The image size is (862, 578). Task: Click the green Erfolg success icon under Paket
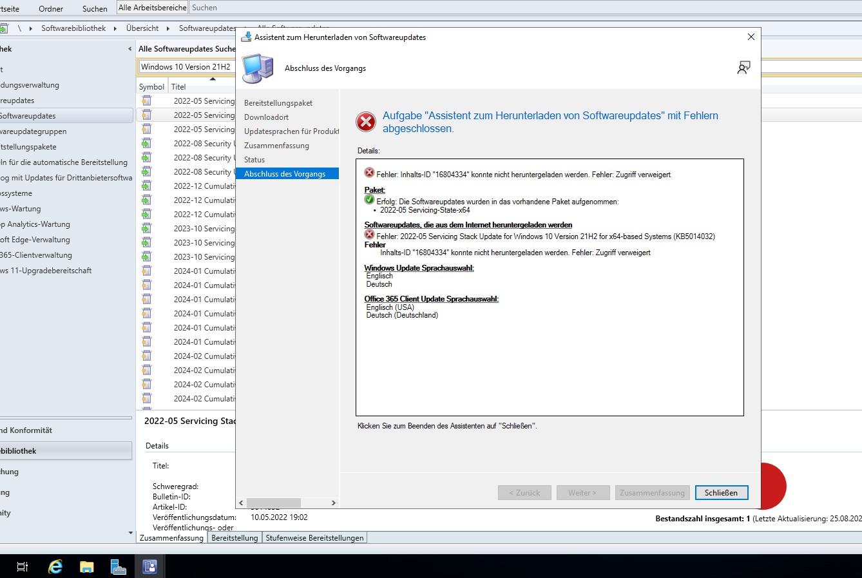tap(369, 199)
